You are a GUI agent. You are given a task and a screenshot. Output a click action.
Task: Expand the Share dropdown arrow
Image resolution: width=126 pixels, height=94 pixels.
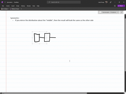click(x=124, y=6)
